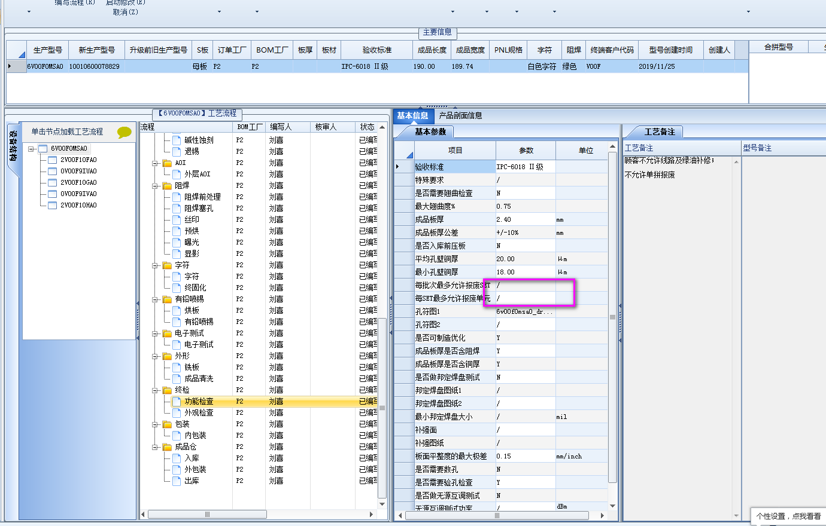Click the 成品仓 folder icon

pyautogui.click(x=167, y=447)
